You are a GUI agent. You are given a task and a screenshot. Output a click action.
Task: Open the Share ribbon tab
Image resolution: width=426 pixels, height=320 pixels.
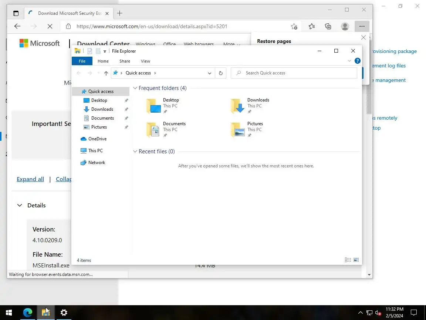click(125, 61)
